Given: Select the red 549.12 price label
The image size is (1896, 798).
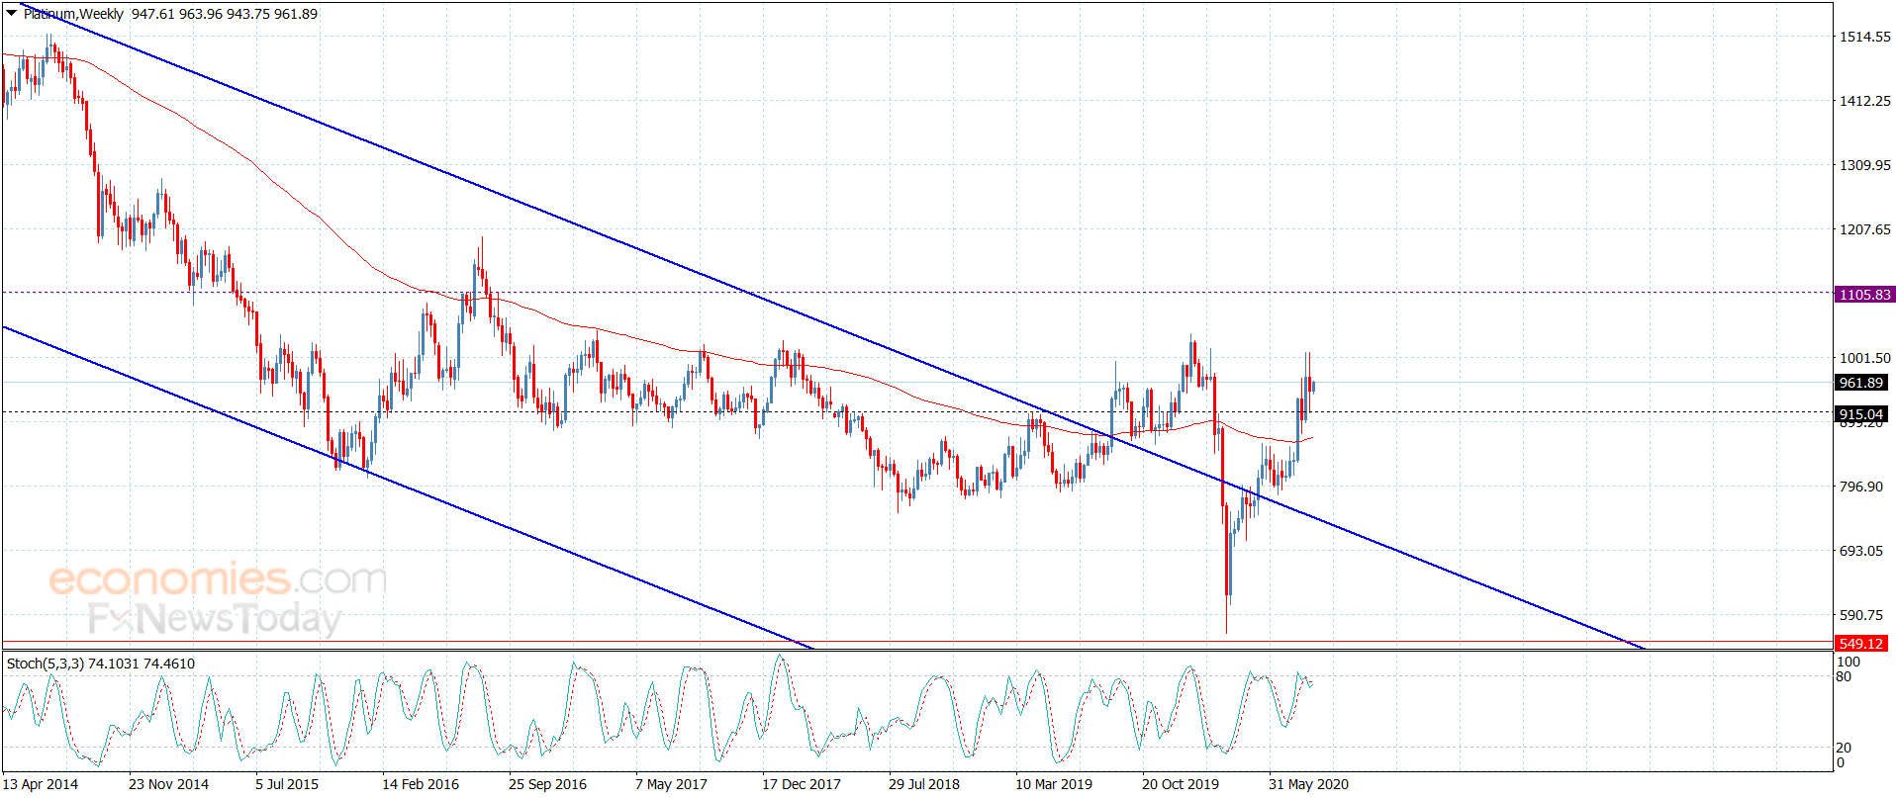Looking at the screenshot, I should [1861, 644].
